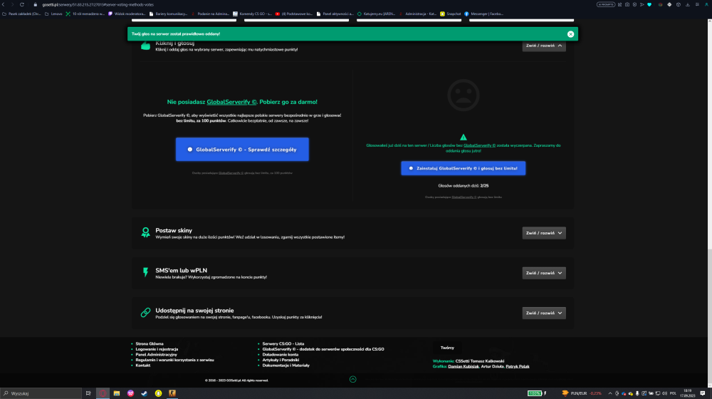Expand the SMS'em lub wPLN section

[x=543, y=273]
